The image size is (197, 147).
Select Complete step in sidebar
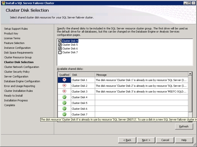(9, 105)
